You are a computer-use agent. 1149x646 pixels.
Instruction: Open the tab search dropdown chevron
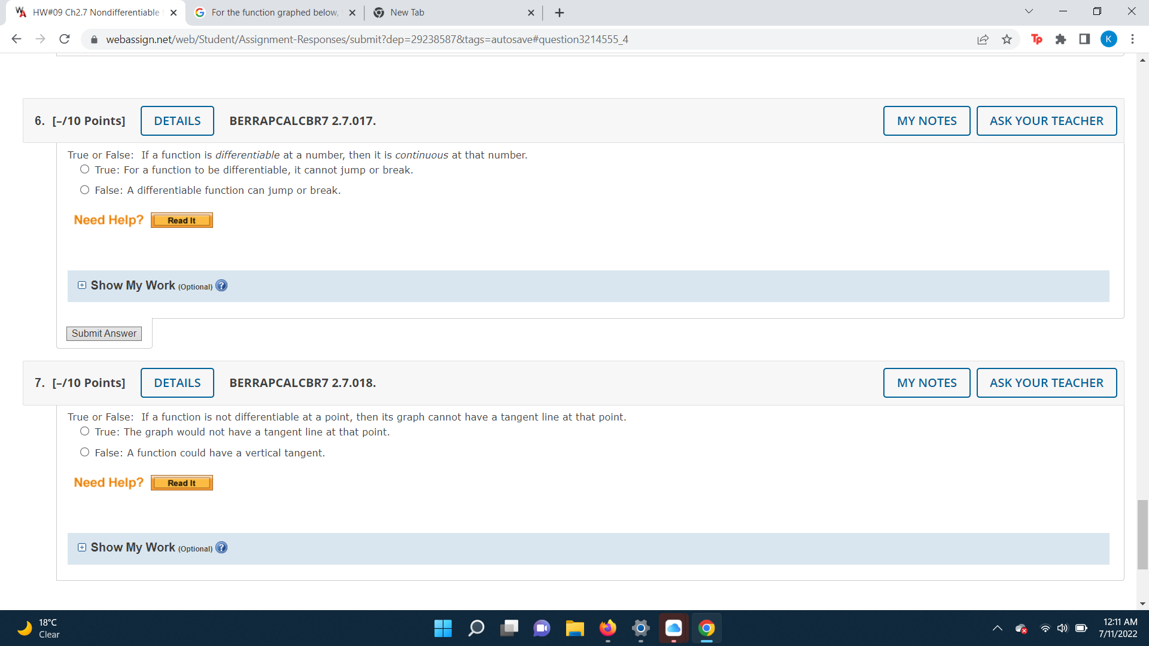pyautogui.click(x=1029, y=12)
